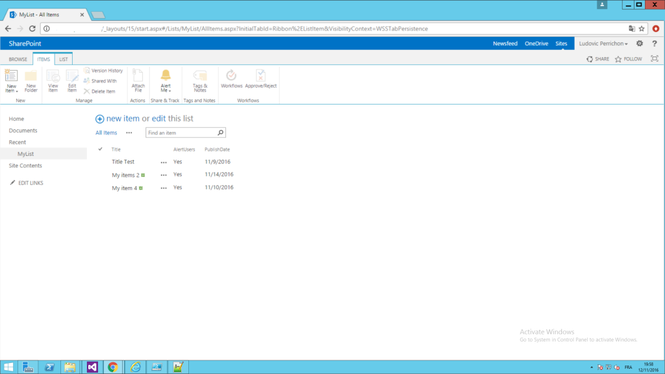Open the views ellipsis next to All Items

(x=129, y=132)
